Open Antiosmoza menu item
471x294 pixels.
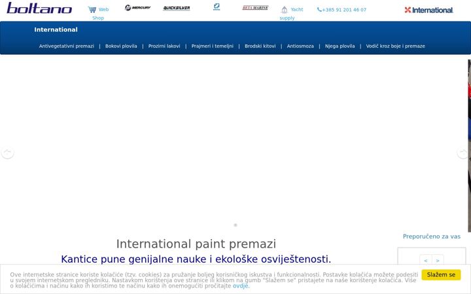pos(300,46)
